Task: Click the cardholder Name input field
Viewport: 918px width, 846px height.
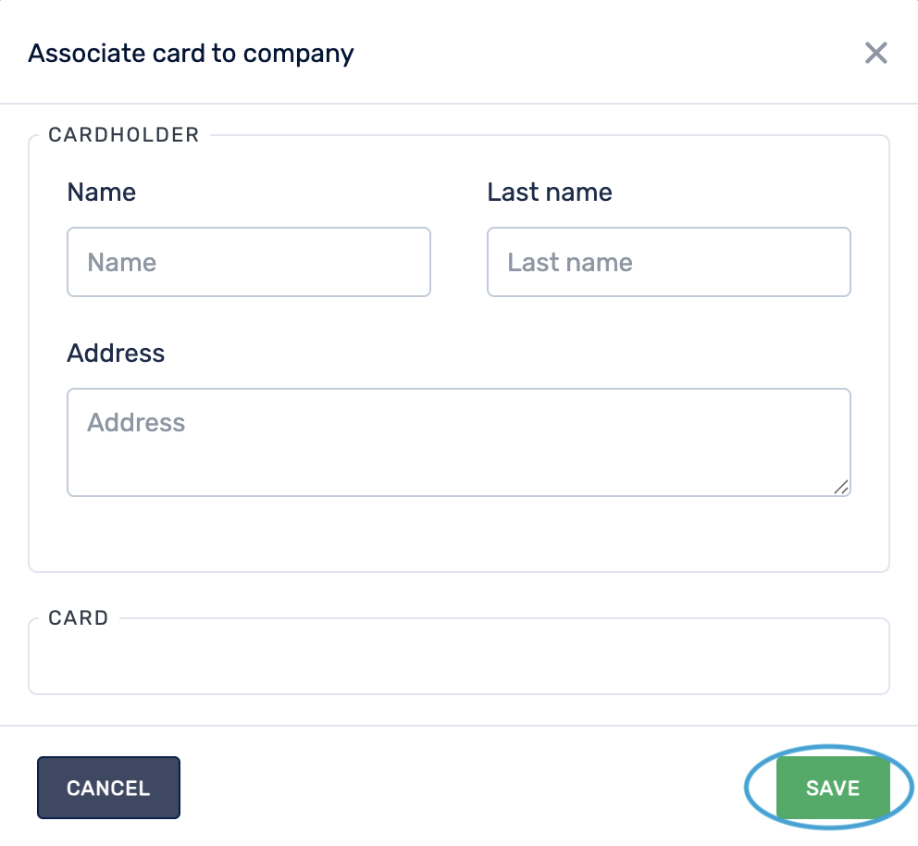Action: pyautogui.click(x=249, y=262)
